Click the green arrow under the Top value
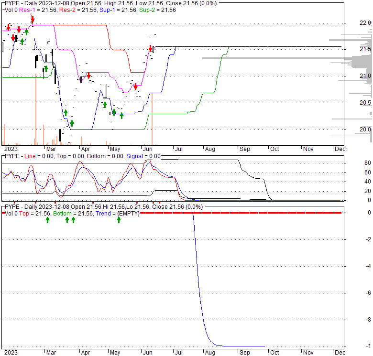 coord(47,220)
